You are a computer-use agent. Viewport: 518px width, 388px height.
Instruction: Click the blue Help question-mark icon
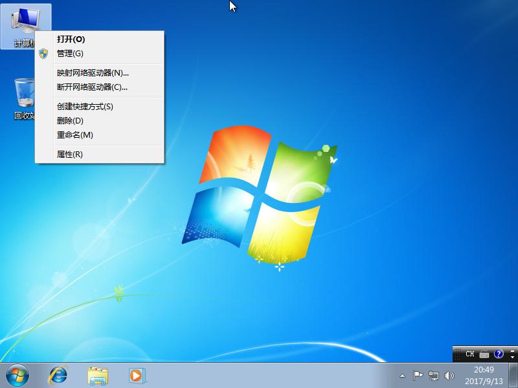point(499,355)
